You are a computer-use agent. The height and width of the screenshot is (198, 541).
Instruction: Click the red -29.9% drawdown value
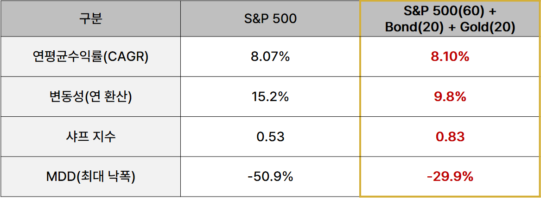(x=450, y=177)
